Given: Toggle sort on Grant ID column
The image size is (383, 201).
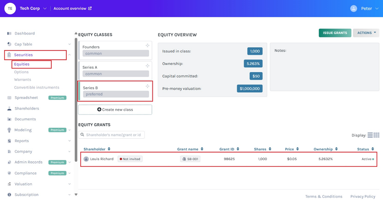Looking at the screenshot, I should pos(238,149).
